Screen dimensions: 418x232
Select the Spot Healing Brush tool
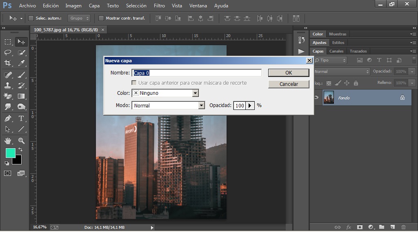pyautogui.click(x=8, y=75)
